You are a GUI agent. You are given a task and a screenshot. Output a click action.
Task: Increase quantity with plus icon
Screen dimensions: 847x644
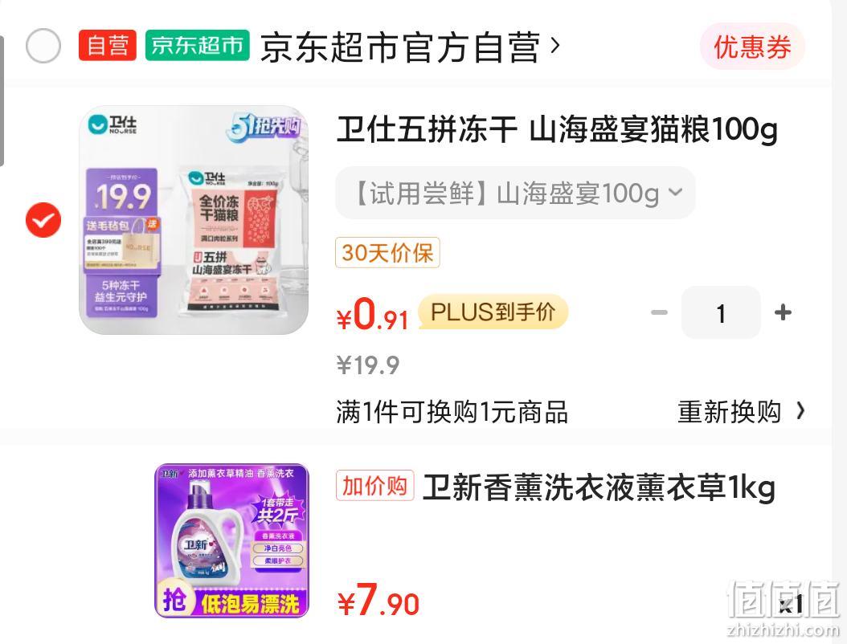[783, 312]
